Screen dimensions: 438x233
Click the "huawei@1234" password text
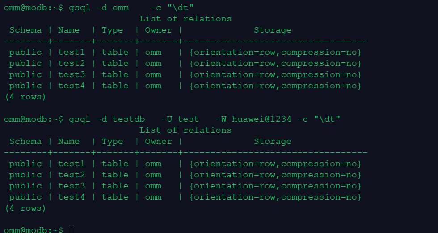click(x=261, y=119)
